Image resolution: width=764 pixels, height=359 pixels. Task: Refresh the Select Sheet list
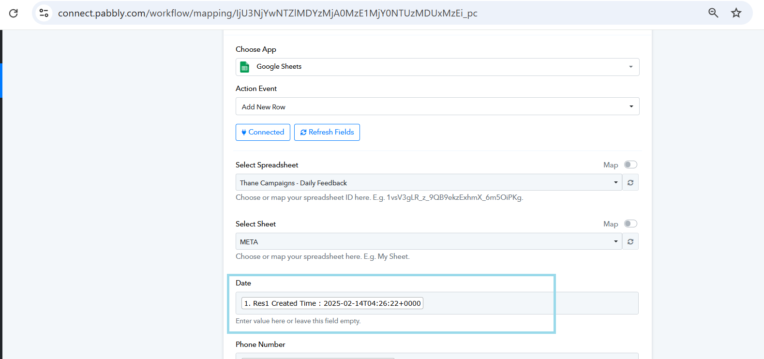[630, 241]
